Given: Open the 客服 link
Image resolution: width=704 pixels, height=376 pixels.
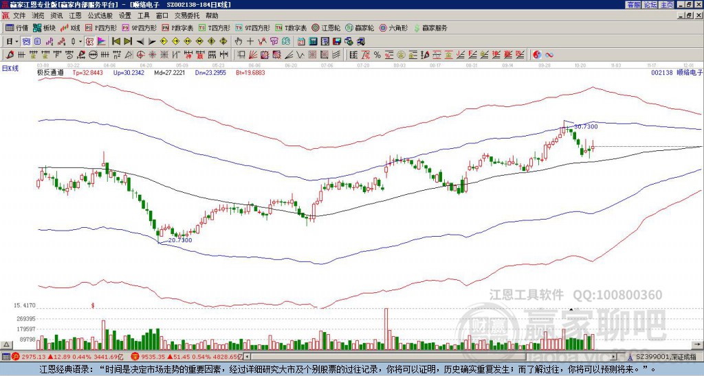Looking at the screenshot, I should pos(633,5).
